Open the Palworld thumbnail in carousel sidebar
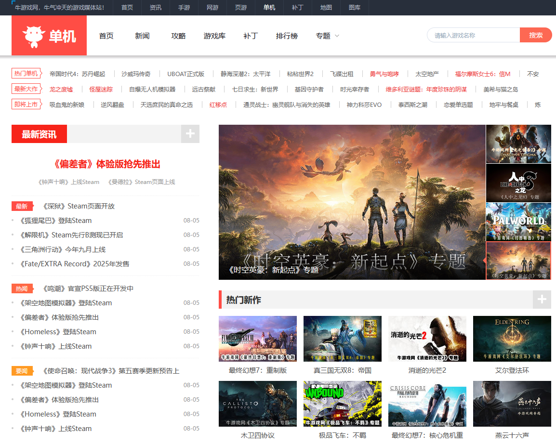 [x=518, y=222]
